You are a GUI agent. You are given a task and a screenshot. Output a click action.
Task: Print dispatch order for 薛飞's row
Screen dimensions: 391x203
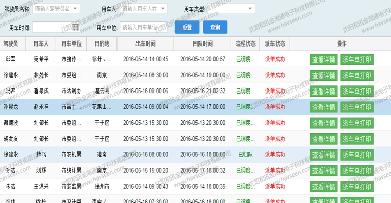[357, 155]
